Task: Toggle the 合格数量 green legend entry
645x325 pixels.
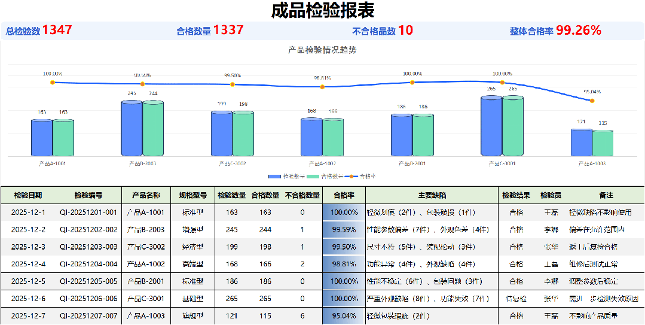Action: point(325,177)
